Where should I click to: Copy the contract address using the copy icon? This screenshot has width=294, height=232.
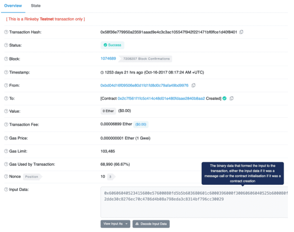pyautogui.click(x=232, y=98)
